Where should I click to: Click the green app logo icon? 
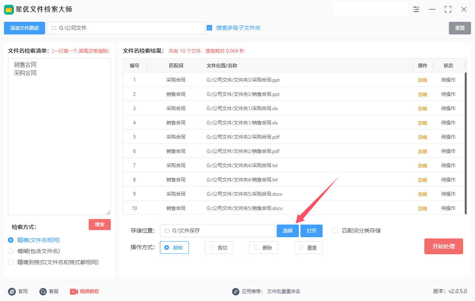[x=9, y=9]
